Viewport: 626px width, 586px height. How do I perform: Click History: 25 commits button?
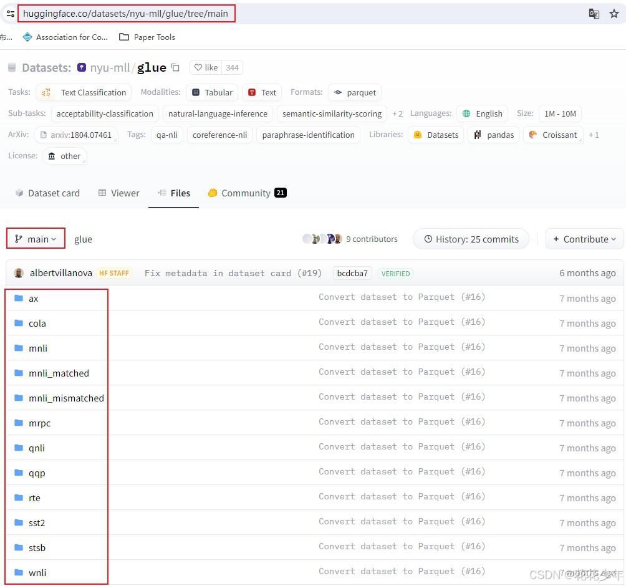[471, 239]
